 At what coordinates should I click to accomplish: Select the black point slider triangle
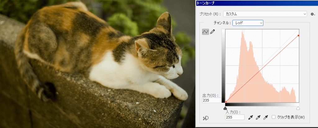(x=225, y=109)
